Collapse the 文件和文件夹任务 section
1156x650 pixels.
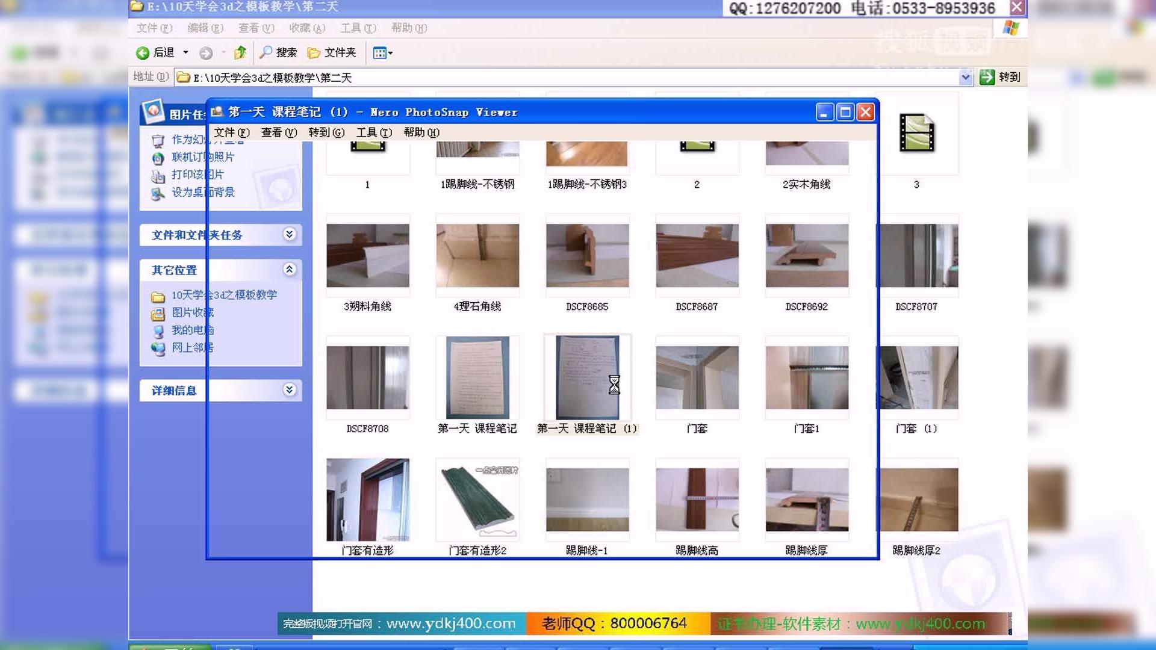click(290, 235)
